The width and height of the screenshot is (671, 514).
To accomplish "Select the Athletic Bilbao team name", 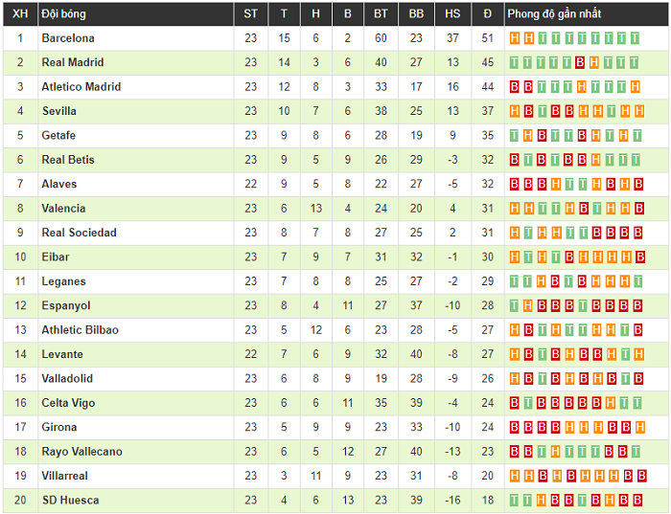I will click(x=81, y=330).
